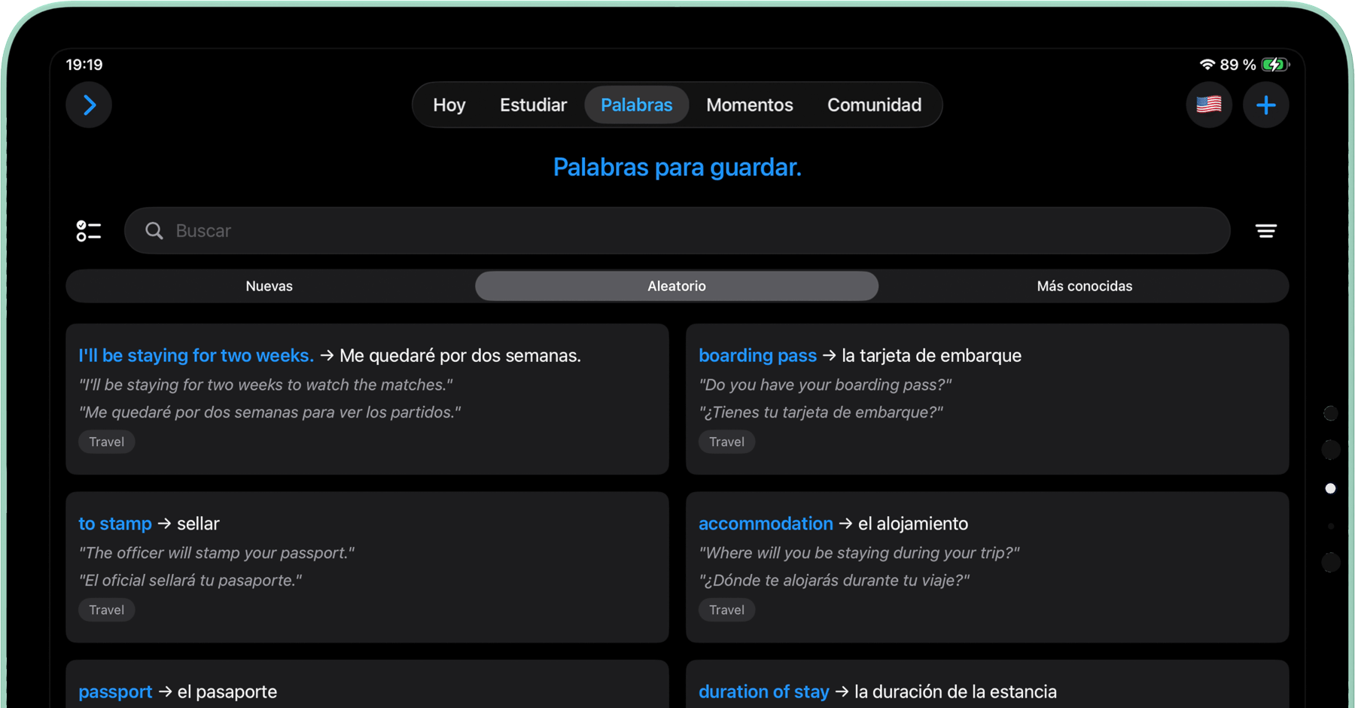Expand the 'boarding pass' card details
Screen dimensions: 1355x708
point(757,355)
